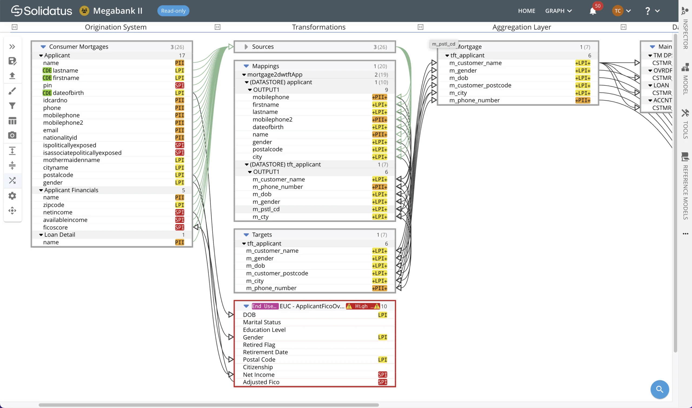Toggle collapse of Origination System layer
The height and width of the screenshot is (408, 692).
[x=15, y=27]
